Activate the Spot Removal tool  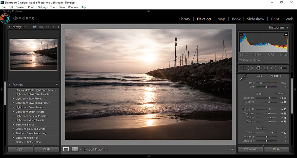250,68
